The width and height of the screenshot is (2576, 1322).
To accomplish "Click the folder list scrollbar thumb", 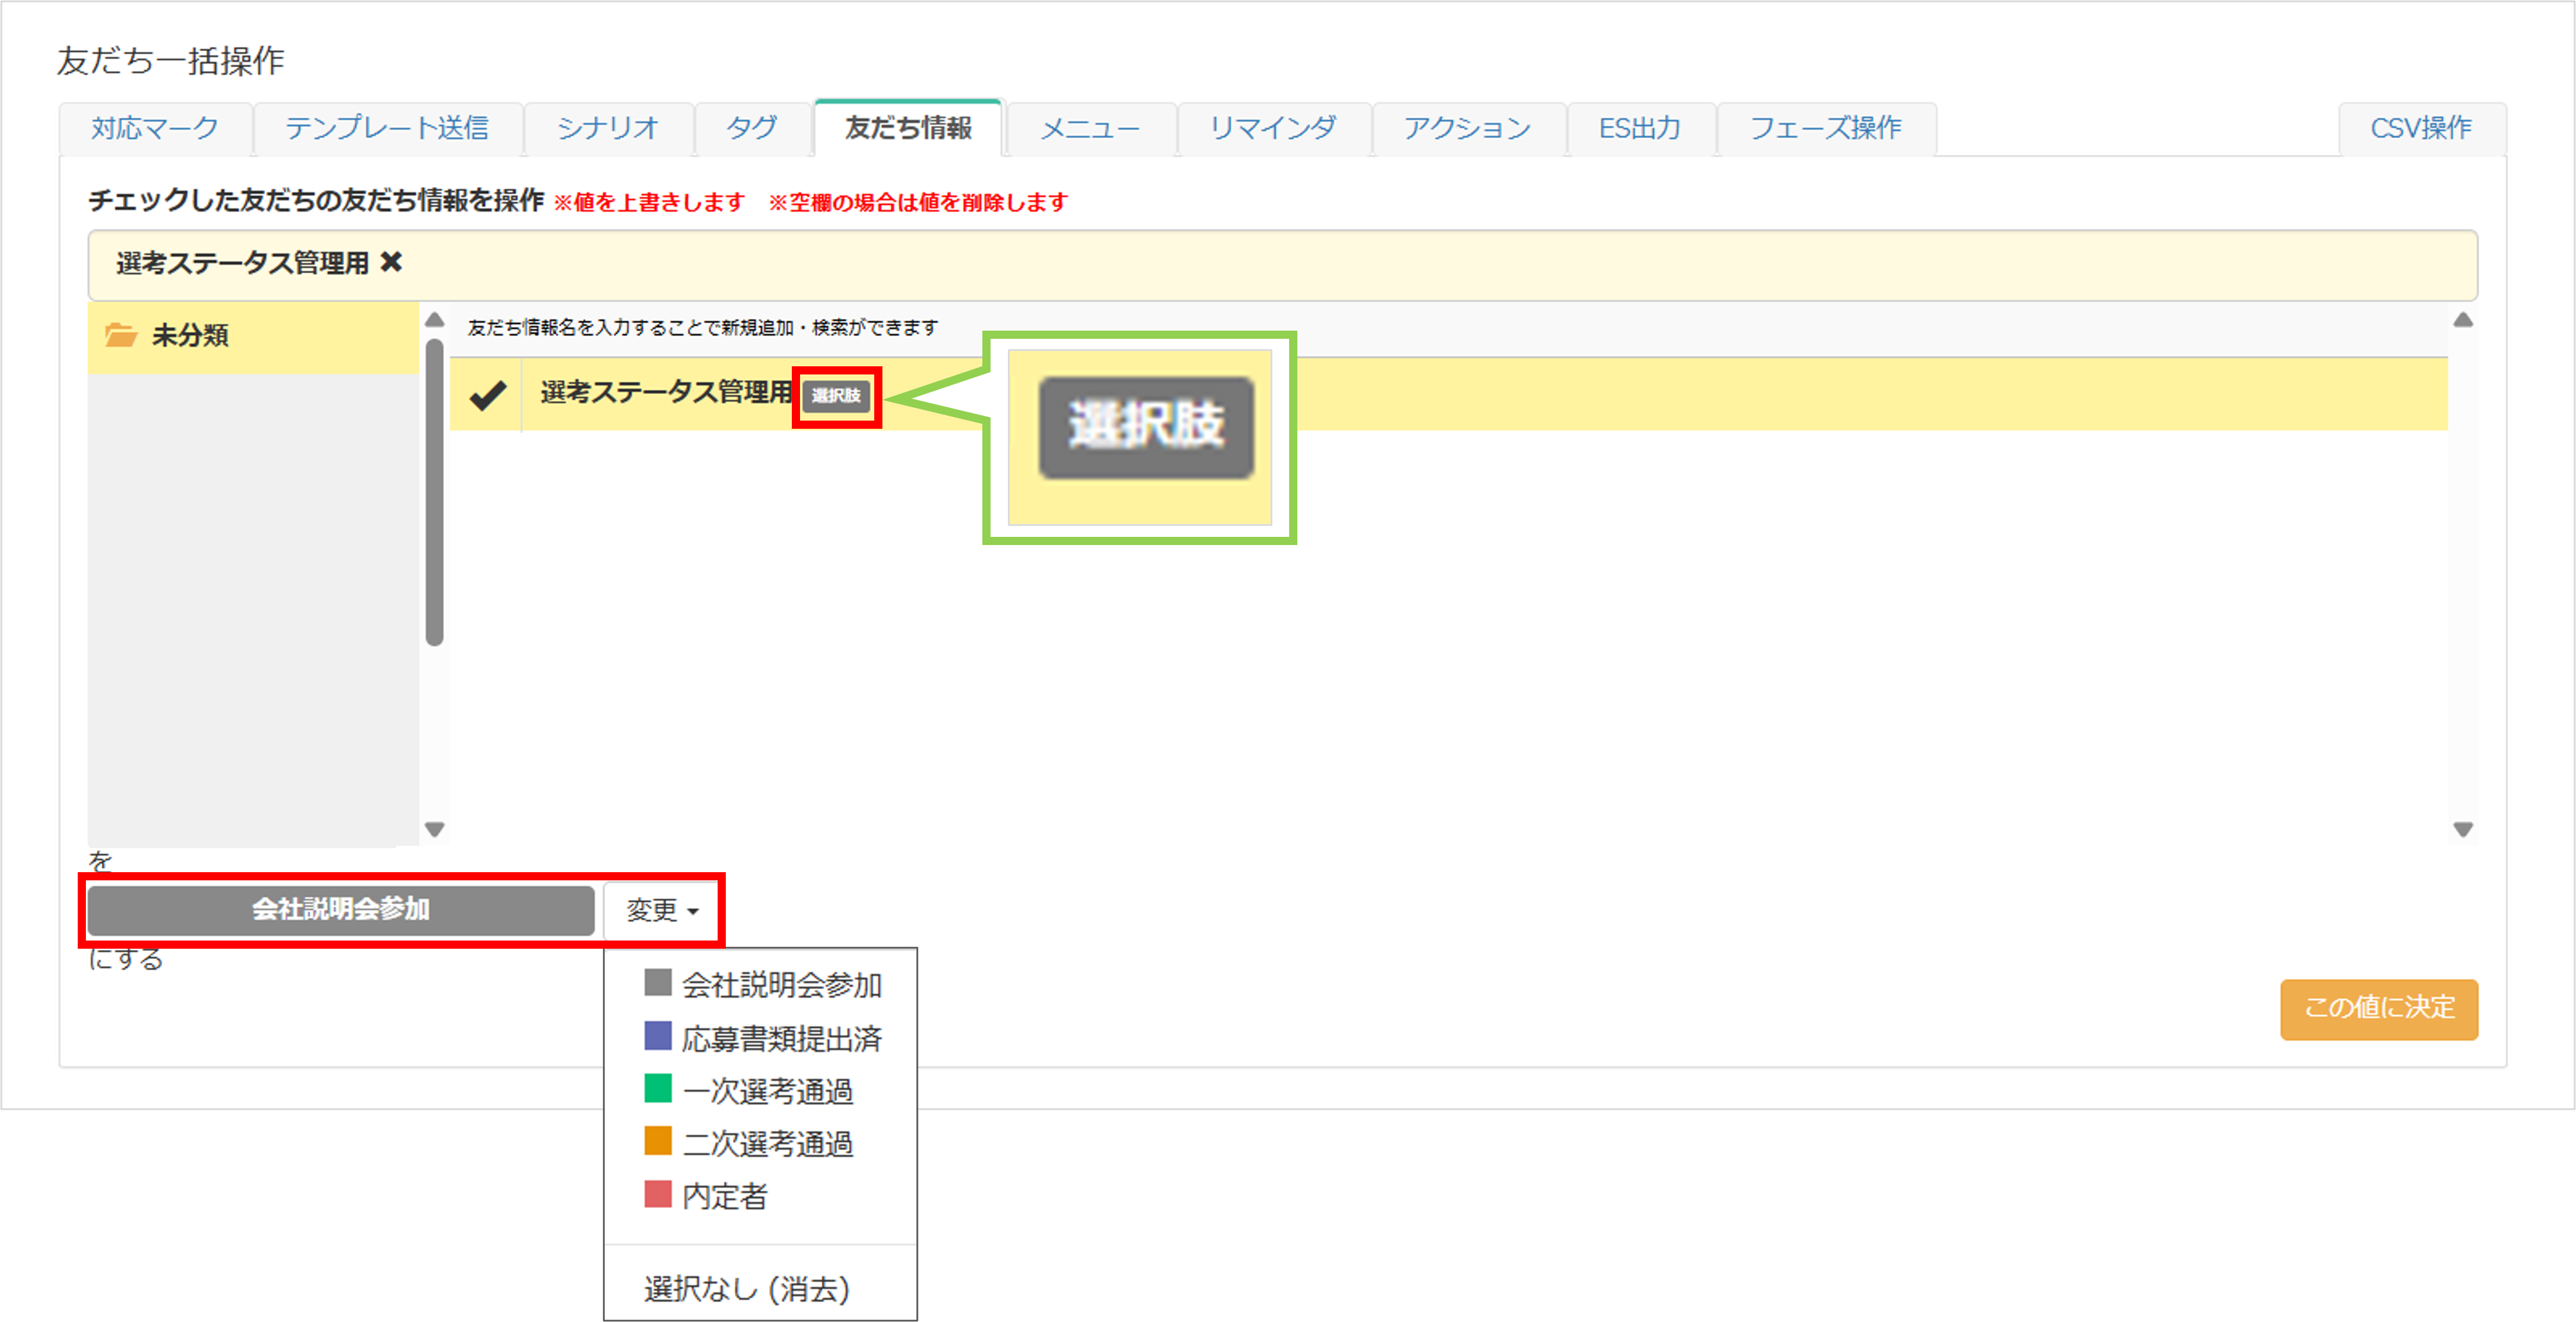I will click(x=434, y=492).
